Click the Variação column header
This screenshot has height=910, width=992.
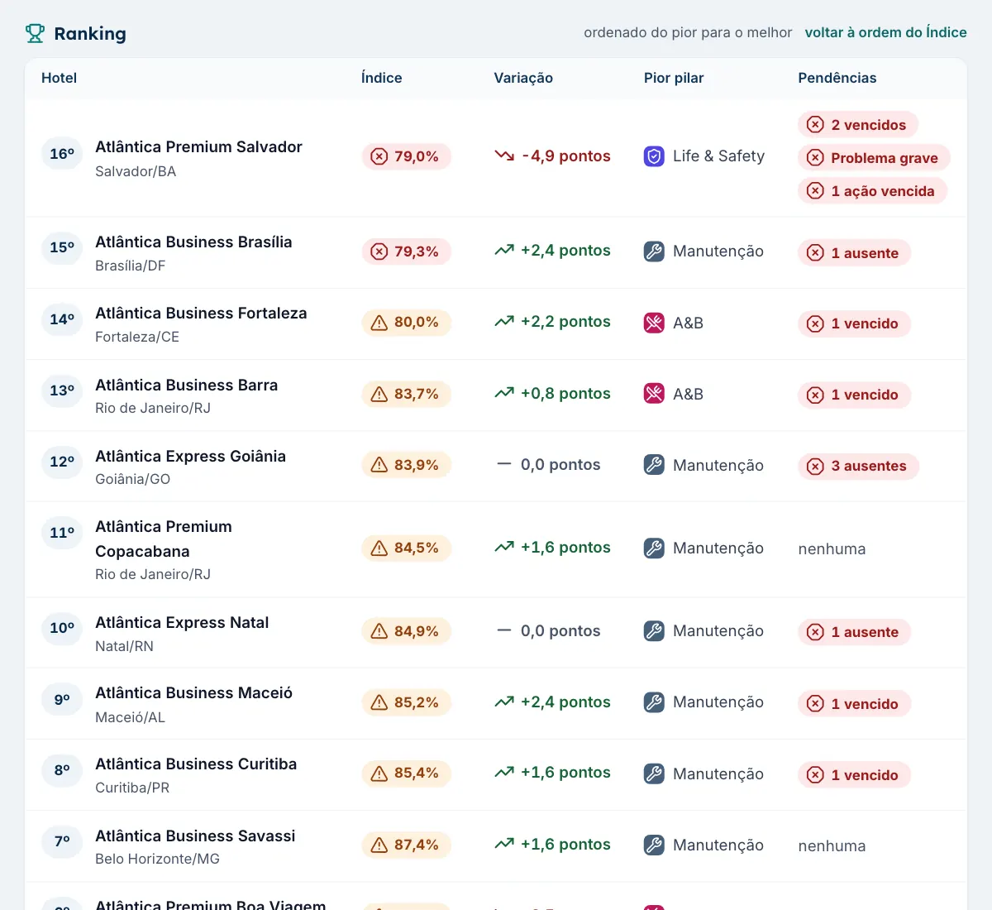[523, 78]
